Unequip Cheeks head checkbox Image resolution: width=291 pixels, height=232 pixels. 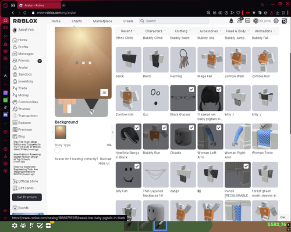click(x=191, y=128)
